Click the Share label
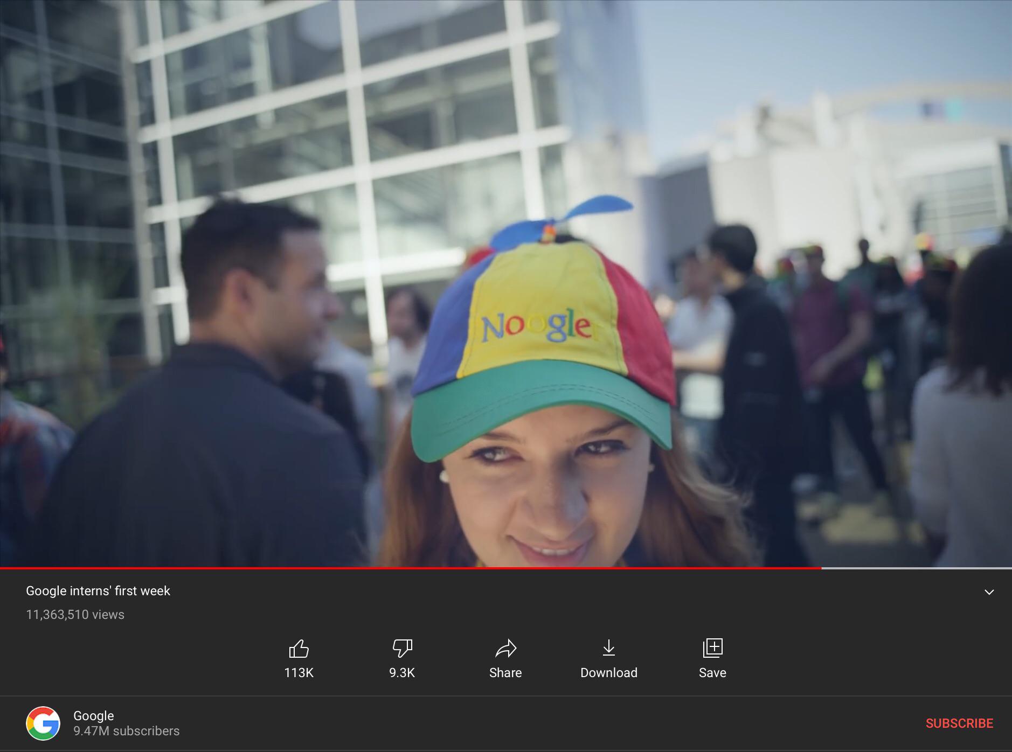 (505, 672)
